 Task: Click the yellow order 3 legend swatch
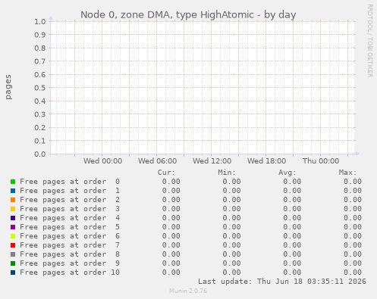coord(13,209)
